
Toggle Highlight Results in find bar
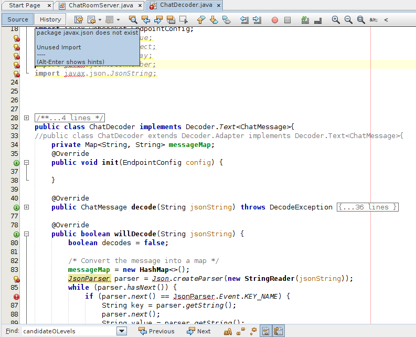(265, 331)
